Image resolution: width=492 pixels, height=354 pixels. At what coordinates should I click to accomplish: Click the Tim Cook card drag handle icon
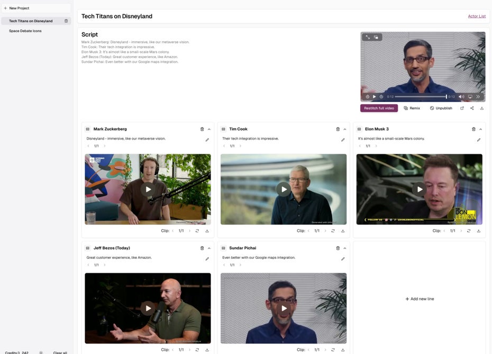click(223, 129)
